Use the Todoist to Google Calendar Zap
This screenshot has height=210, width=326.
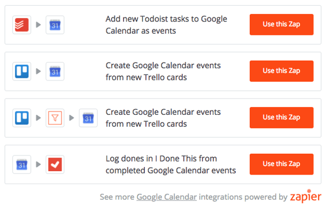click(x=281, y=24)
